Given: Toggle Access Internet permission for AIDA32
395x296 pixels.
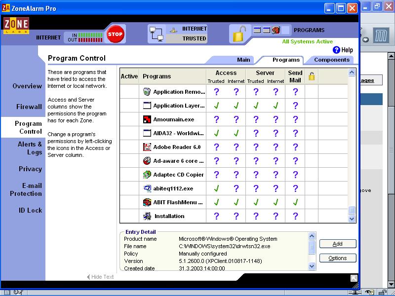Looking at the screenshot, I should pyautogui.click(x=236, y=133).
